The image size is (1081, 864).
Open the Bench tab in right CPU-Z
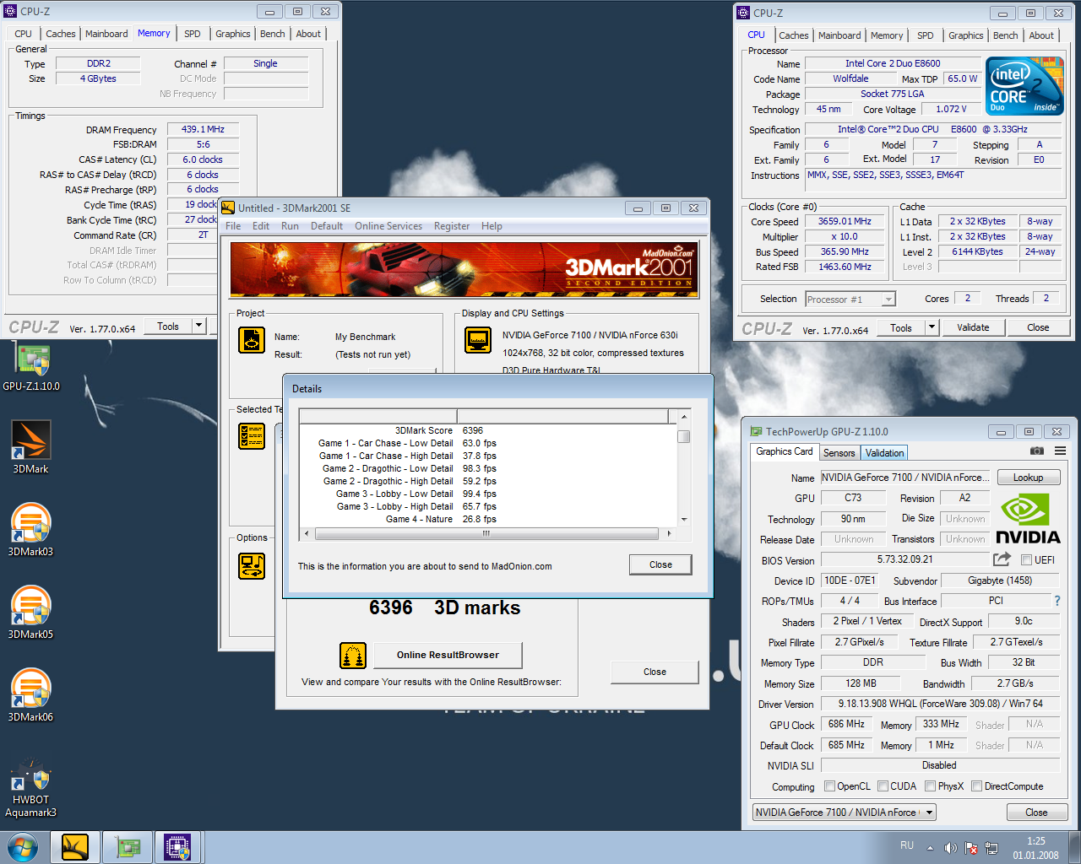[x=1005, y=35]
